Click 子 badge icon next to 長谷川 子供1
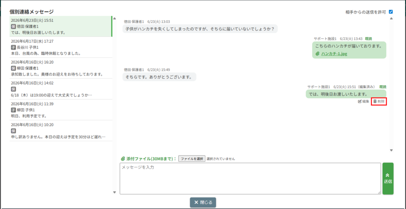 (13, 48)
